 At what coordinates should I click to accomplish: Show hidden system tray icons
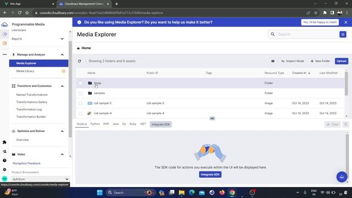point(298,193)
